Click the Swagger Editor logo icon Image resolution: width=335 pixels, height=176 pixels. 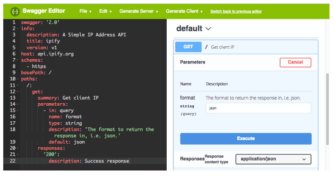point(15,11)
